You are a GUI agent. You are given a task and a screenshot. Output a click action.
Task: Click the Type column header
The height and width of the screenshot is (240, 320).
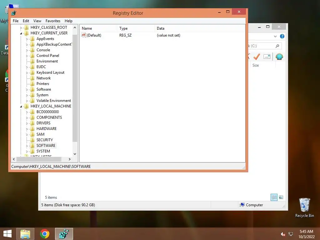(x=136, y=28)
